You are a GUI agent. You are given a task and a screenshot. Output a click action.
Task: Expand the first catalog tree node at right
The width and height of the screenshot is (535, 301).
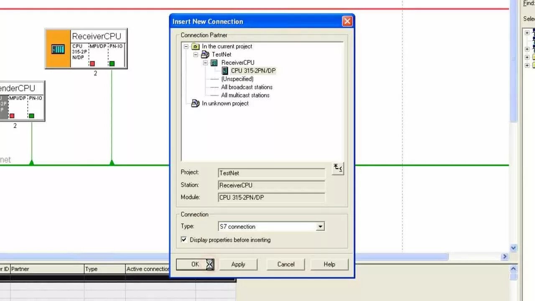click(527, 33)
